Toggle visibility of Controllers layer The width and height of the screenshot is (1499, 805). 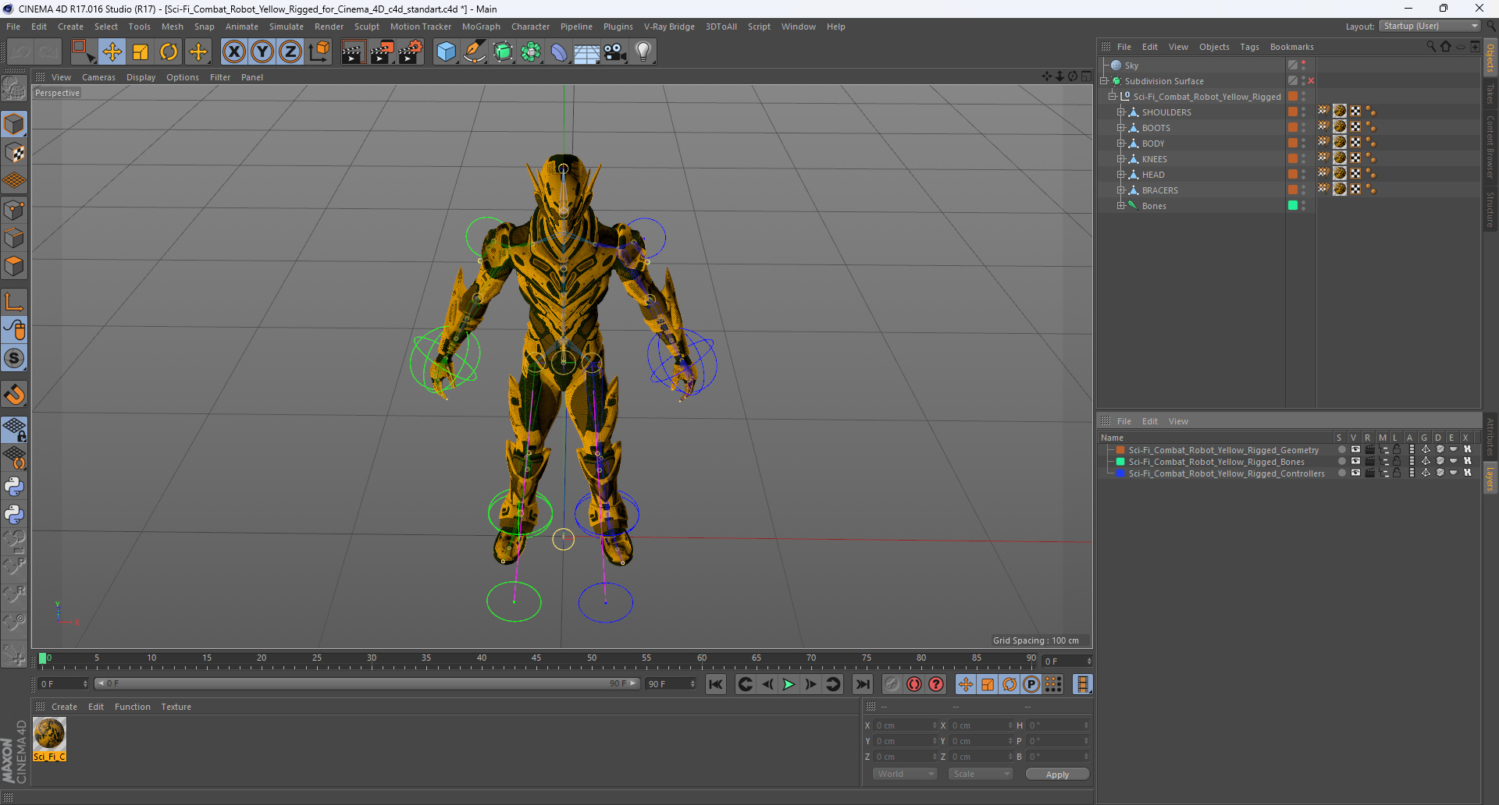pos(1355,473)
